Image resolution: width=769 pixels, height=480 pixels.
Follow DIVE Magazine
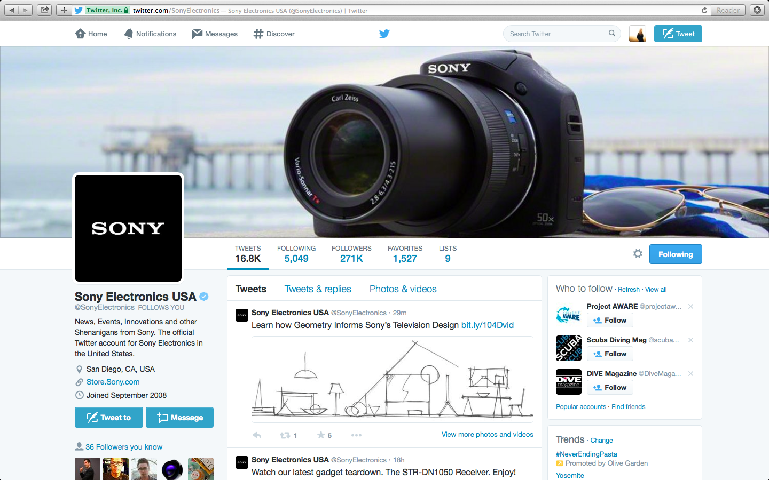tap(610, 387)
